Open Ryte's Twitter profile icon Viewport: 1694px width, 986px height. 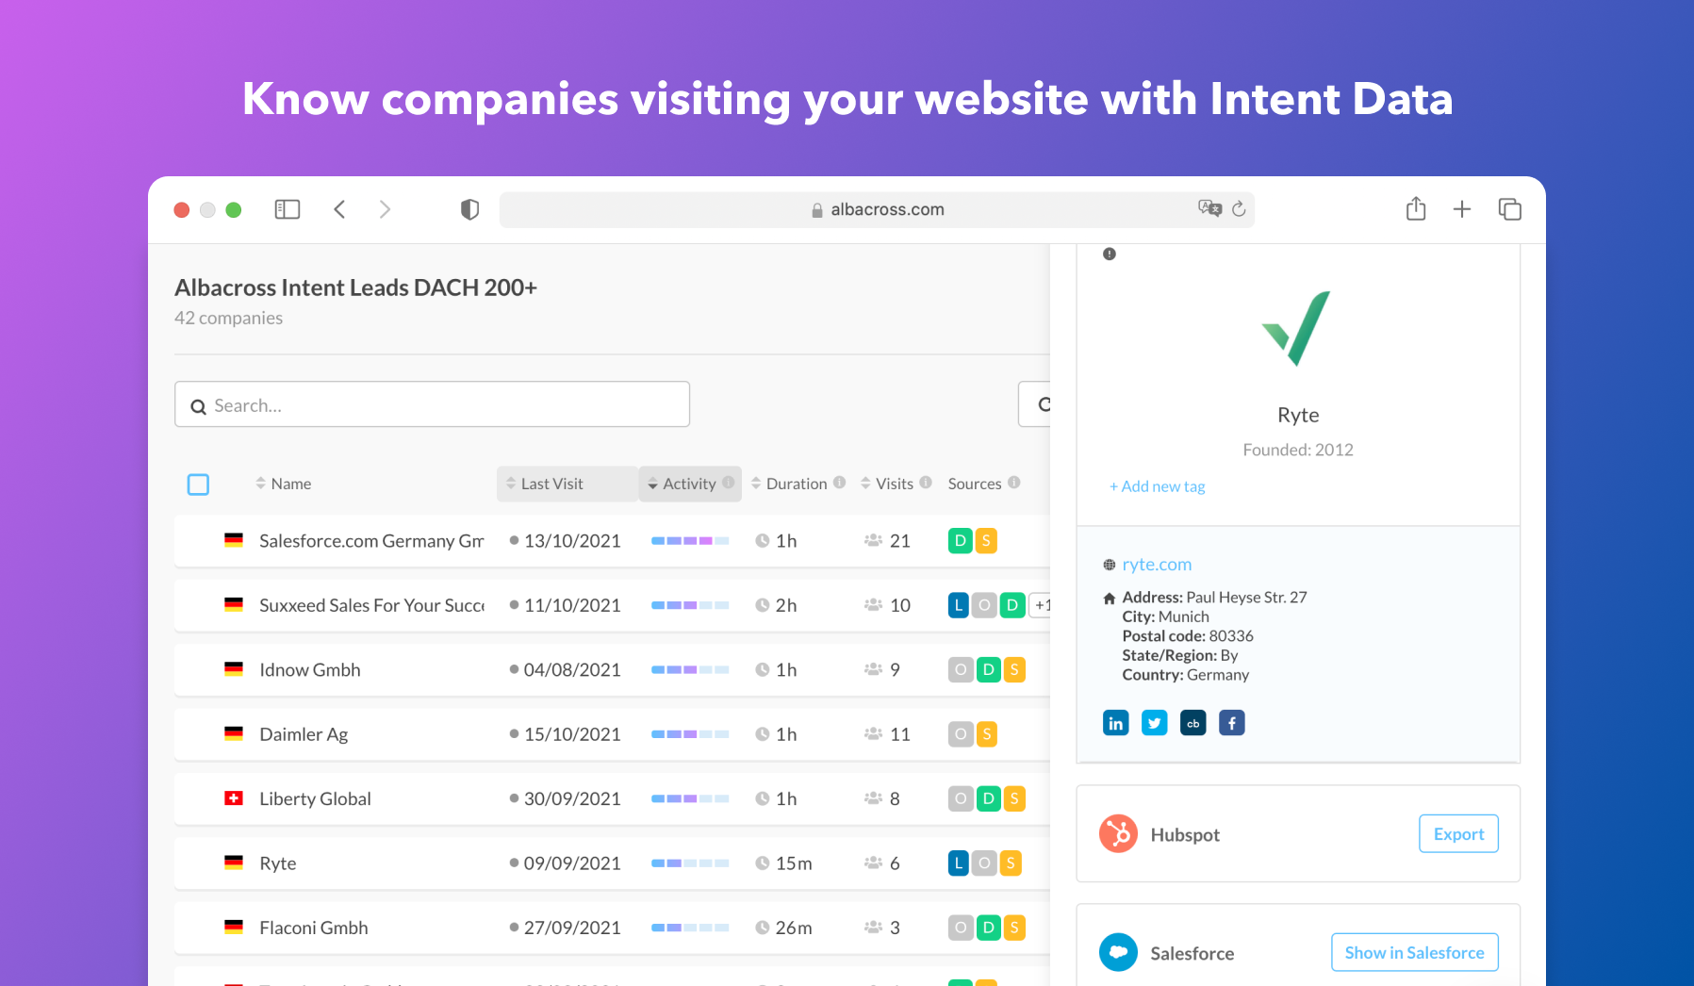click(1154, 723)
